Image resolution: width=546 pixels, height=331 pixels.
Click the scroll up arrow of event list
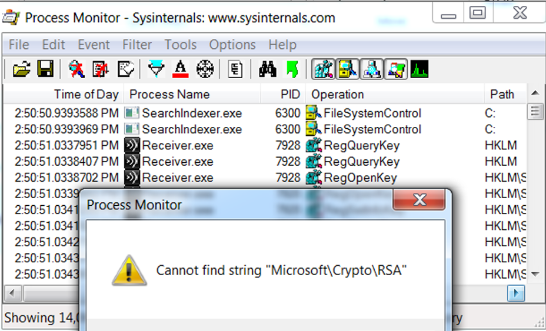535,93
